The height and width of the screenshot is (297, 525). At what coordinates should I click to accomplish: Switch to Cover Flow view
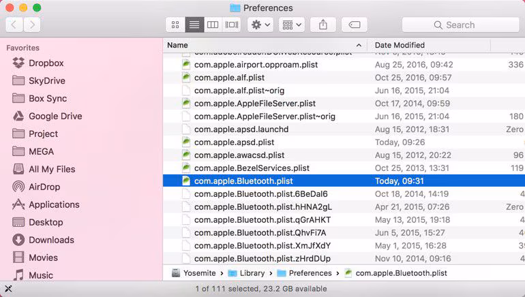(x=232, y=25)
